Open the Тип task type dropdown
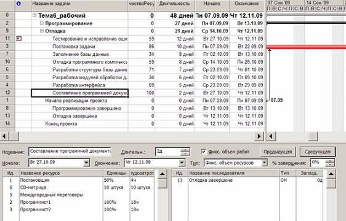 tap(264, 163)
